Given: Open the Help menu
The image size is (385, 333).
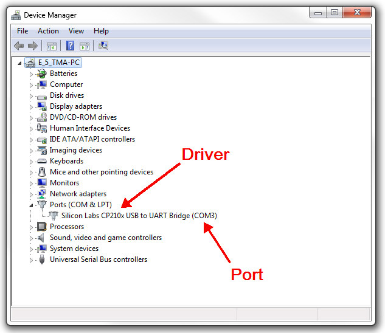Looking at the screenshot, I should (x=101, y=31).
